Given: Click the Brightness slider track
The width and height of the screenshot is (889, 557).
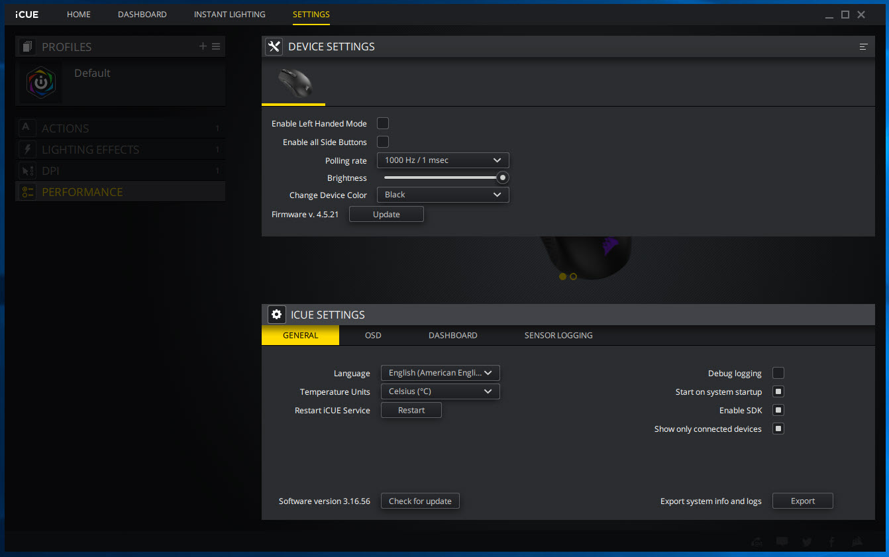Looking at the screenshot, I should 442,177.
